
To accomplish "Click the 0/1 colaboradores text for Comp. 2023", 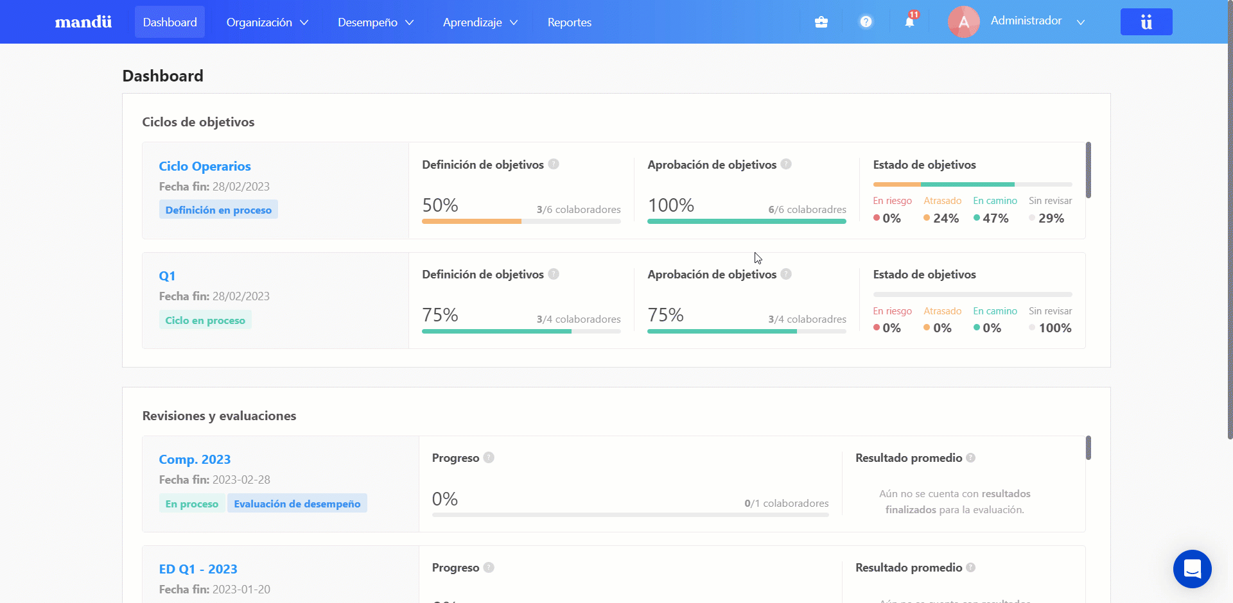I will point(787,503).
